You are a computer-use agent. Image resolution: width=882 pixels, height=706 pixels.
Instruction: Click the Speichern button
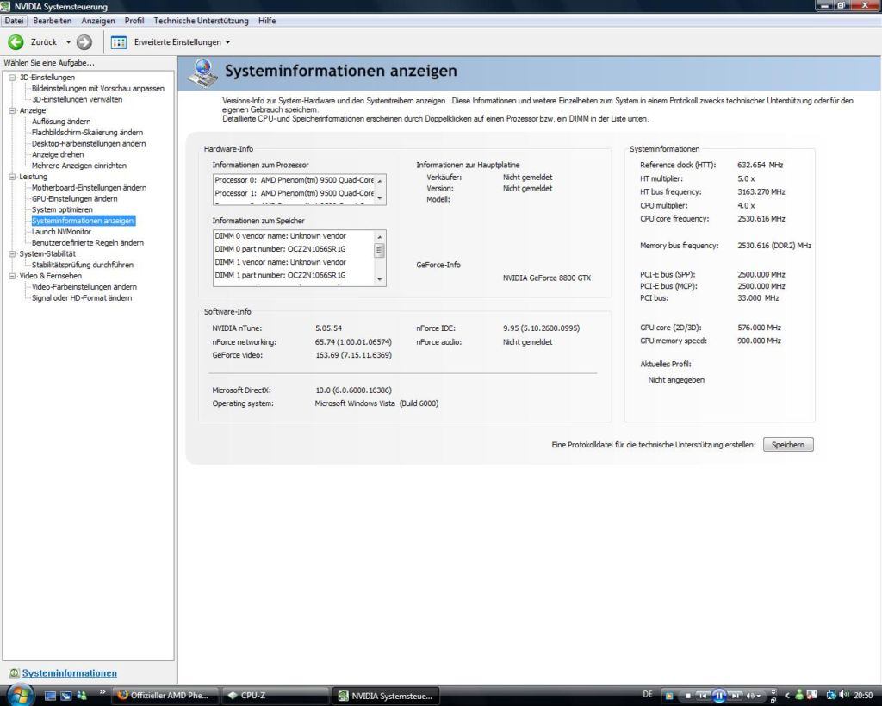tap(787, 445)
